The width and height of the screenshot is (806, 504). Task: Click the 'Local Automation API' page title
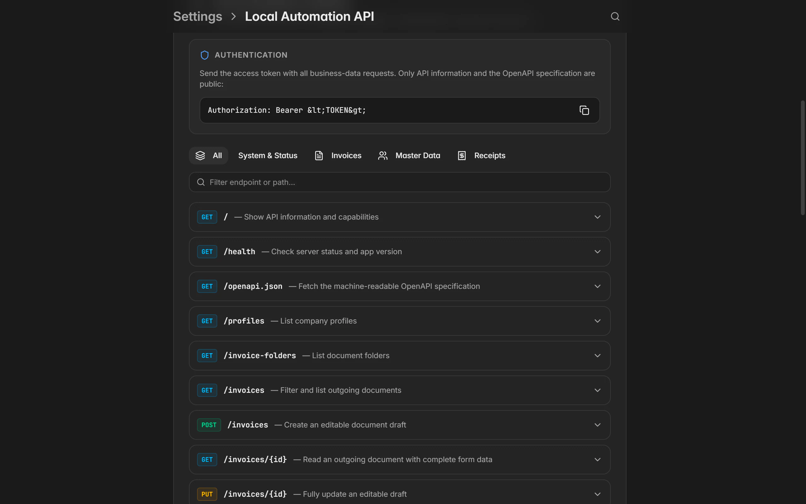point(309,16)
